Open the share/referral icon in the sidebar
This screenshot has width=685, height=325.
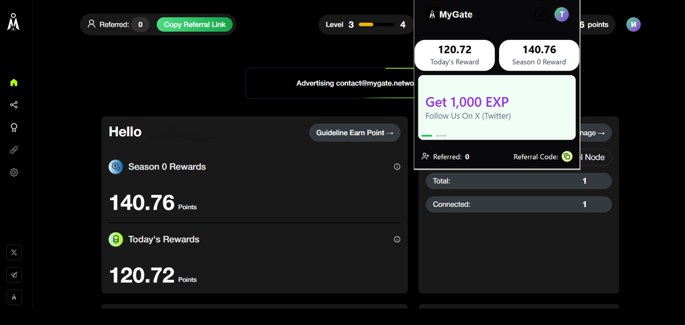click(x=14, y=105)
